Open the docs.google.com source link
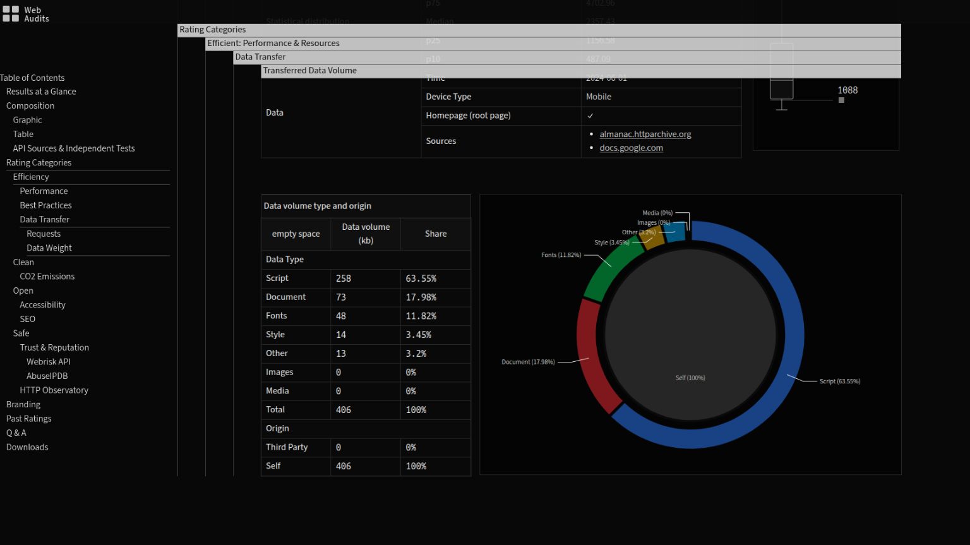Screen dimensions: 970x545 pos(632,147)
